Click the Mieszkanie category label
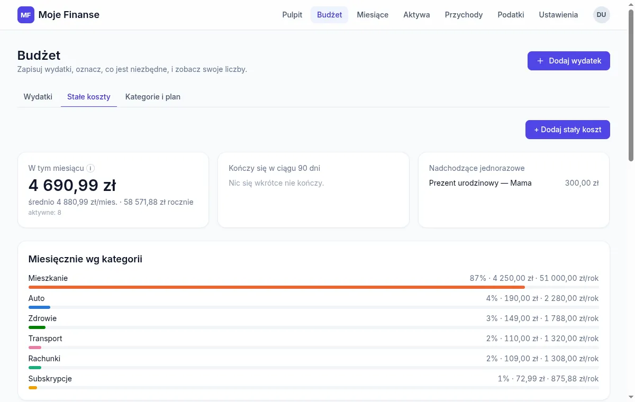The height and width of the screenshot is (402, 635). tap(48, 278)
